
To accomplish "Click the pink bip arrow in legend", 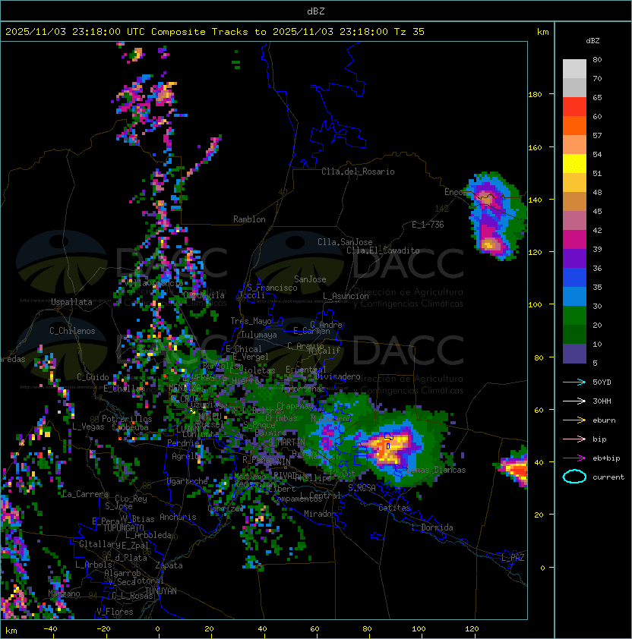I will coord(574,439).
